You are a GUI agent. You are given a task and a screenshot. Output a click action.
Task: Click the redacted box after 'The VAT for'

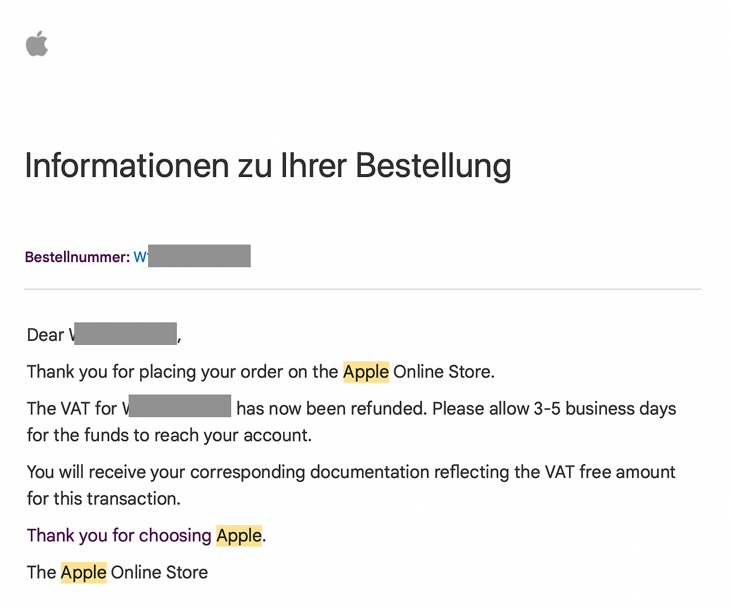[180, 406]
